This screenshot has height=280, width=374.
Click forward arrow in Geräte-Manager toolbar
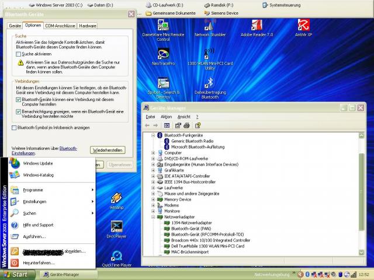tap(155, 125)
